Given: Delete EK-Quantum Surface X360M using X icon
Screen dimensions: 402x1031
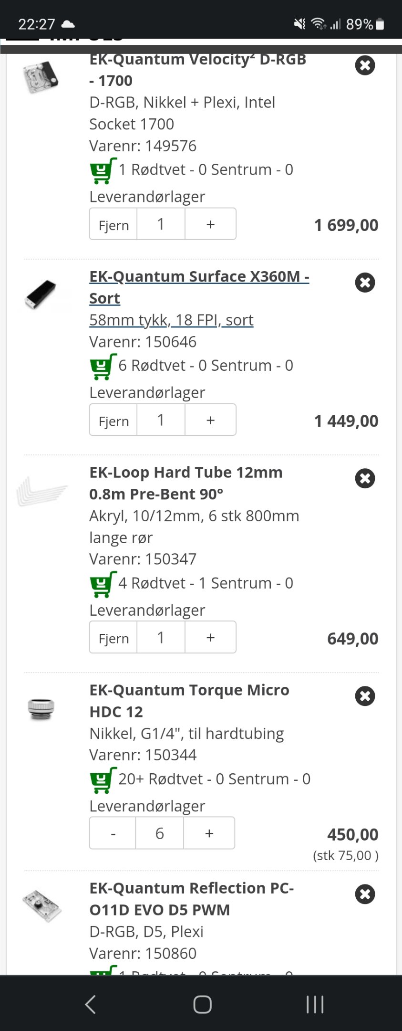Looking at the screenshot, I should click(365, 283).
